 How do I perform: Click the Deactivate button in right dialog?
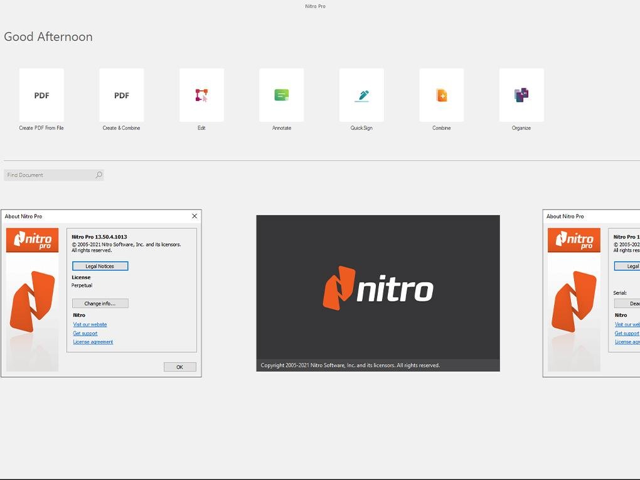627,303
